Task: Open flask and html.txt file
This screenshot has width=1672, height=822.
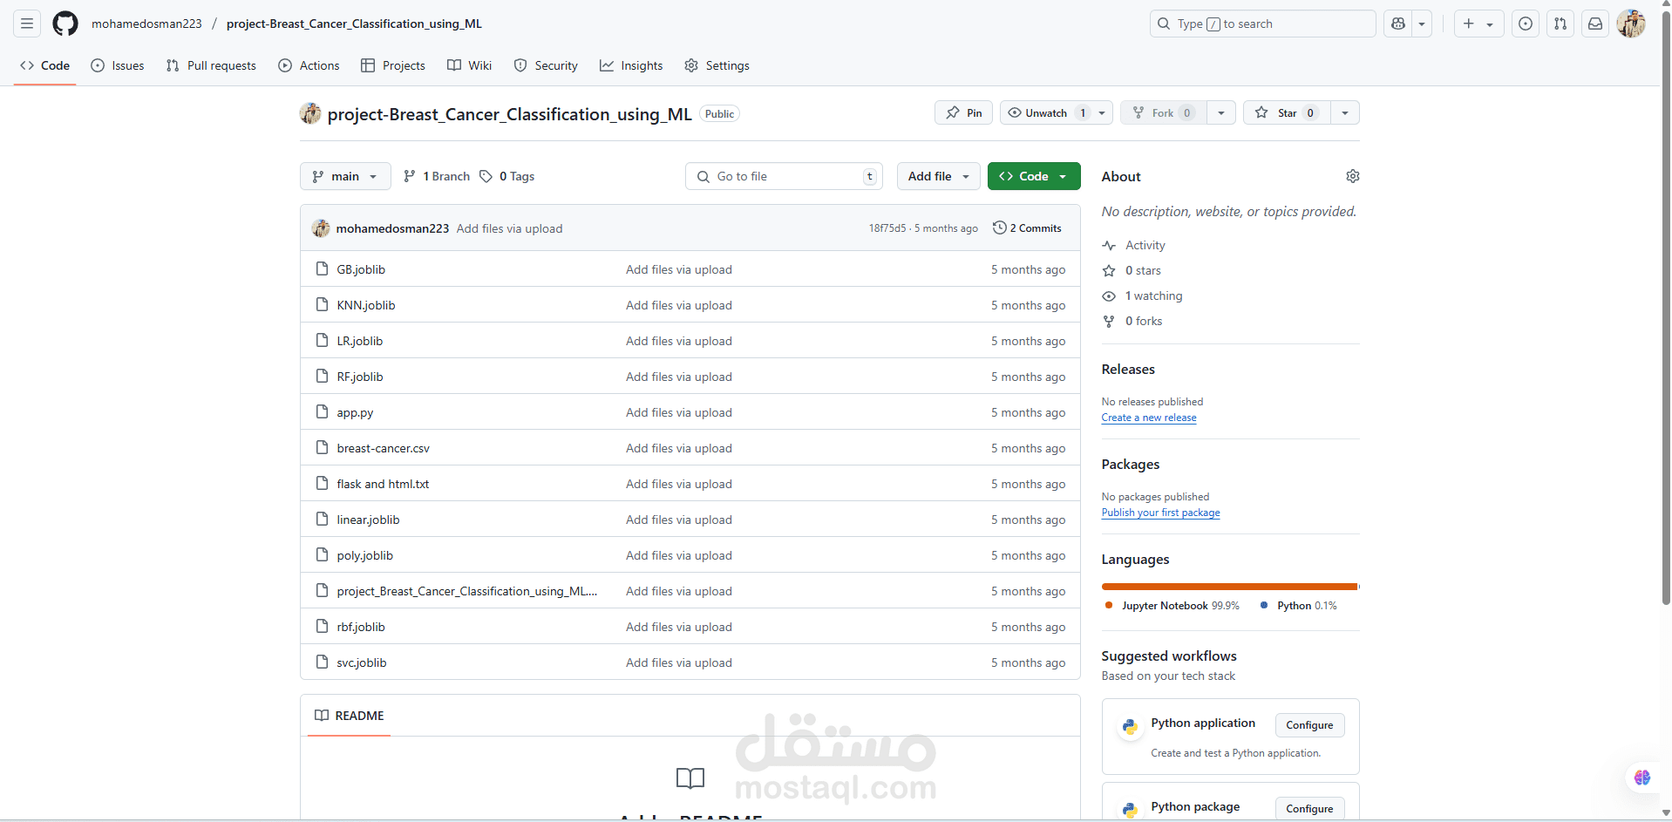Action: coord(383,484)
